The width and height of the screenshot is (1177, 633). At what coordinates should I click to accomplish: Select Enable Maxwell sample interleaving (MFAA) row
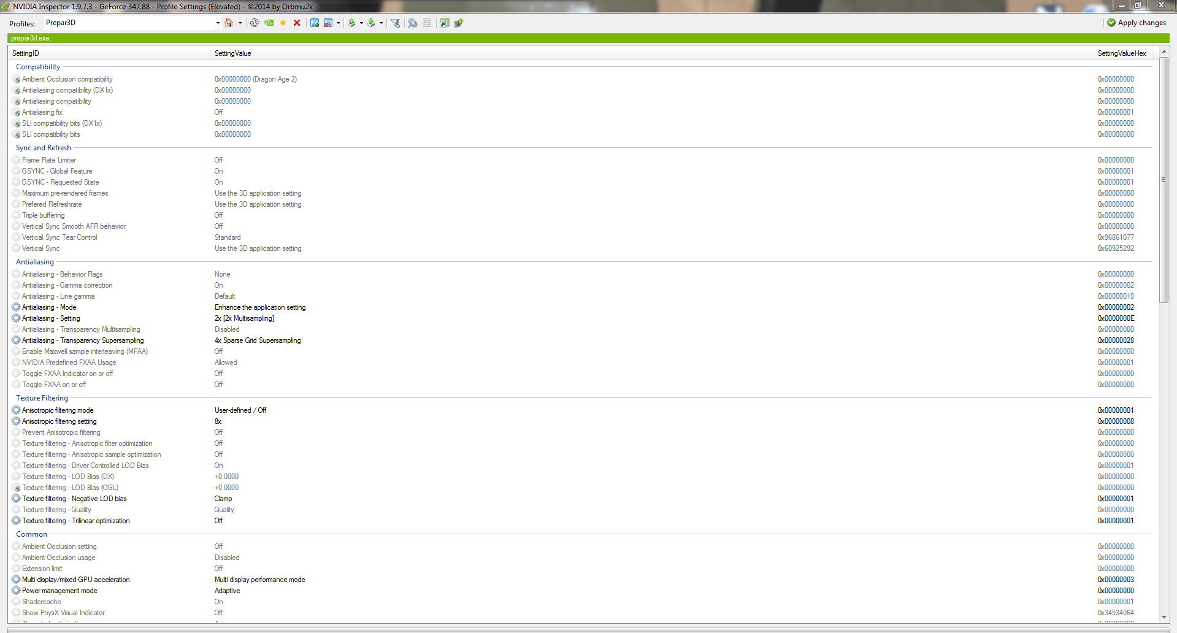pos(580,351)
